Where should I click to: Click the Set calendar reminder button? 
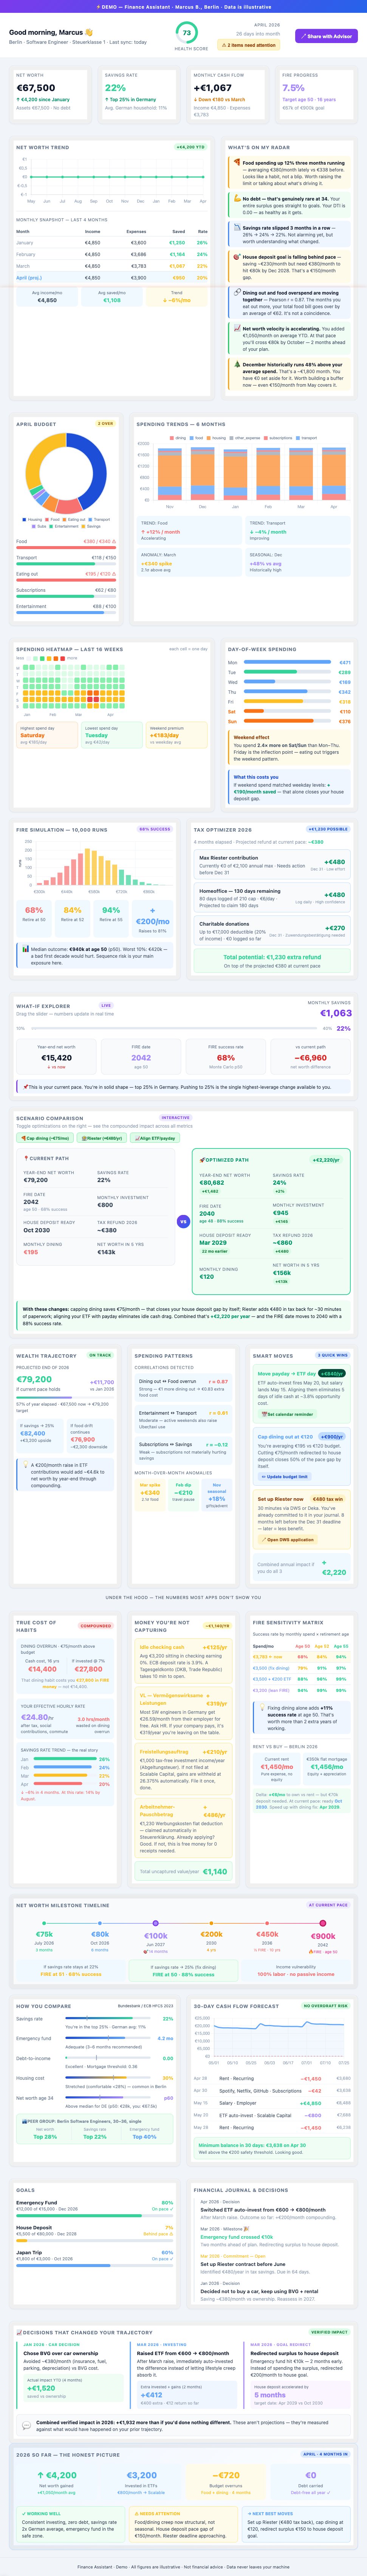tap(288, 1414)
